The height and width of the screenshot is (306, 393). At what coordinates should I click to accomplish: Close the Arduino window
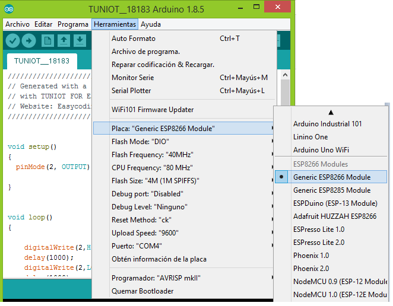point(277,7)
